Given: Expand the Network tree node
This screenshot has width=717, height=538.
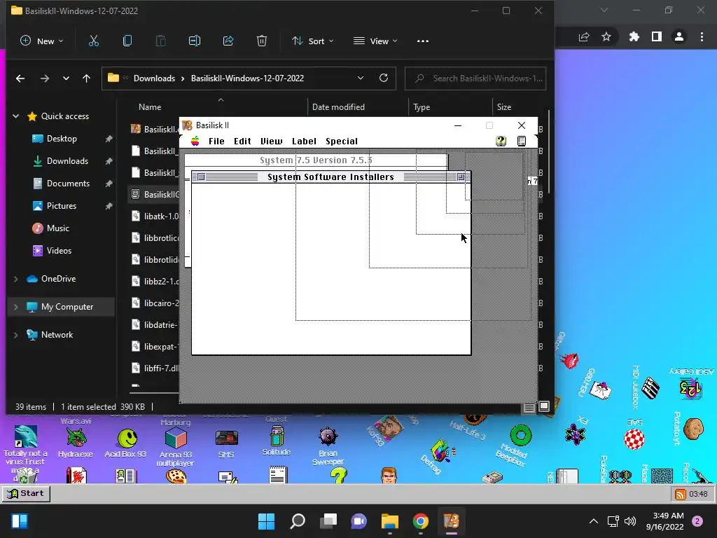Looking at the screenshot, I should [16, 334].
